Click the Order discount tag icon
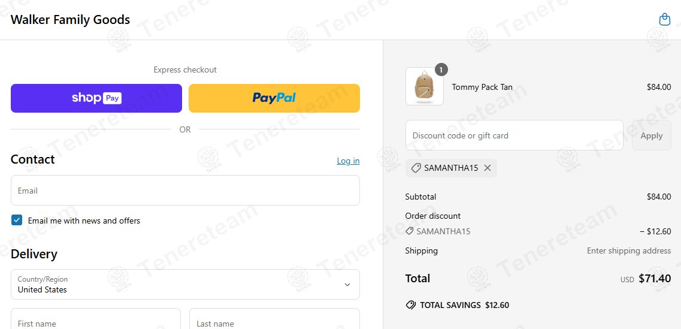Screen dimensions: 681x329 [410, 231]
